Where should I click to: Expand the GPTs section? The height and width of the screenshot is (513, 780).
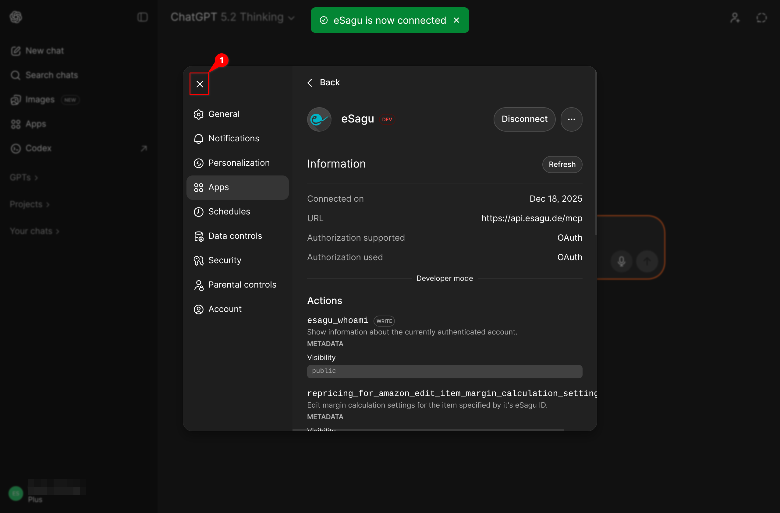tap(23, 178)
